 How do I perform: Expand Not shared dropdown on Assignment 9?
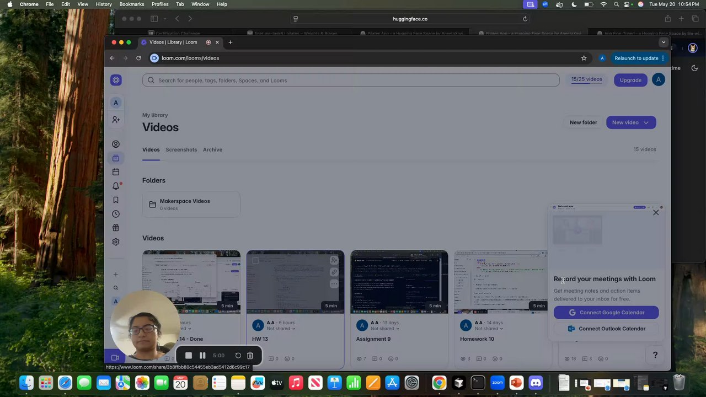click(384, 329)
